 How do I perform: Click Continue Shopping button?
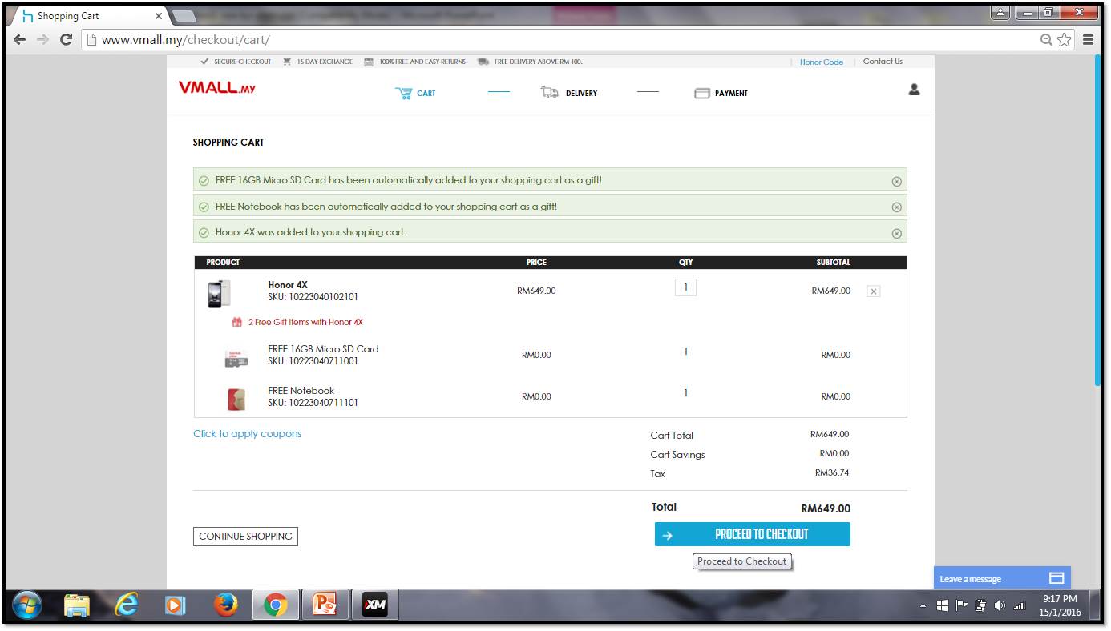(245, 537)
